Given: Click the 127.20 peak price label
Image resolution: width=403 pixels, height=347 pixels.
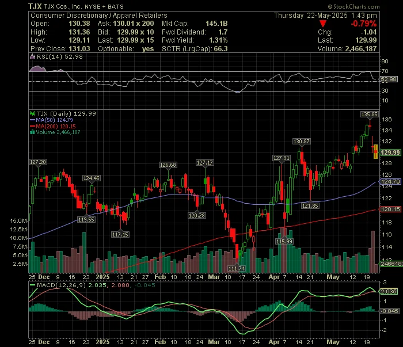Looking at the screenshot, I should (x=38, y=162).
